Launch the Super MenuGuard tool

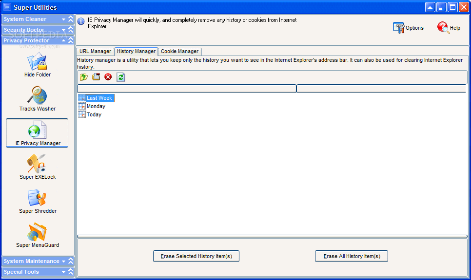38,235
